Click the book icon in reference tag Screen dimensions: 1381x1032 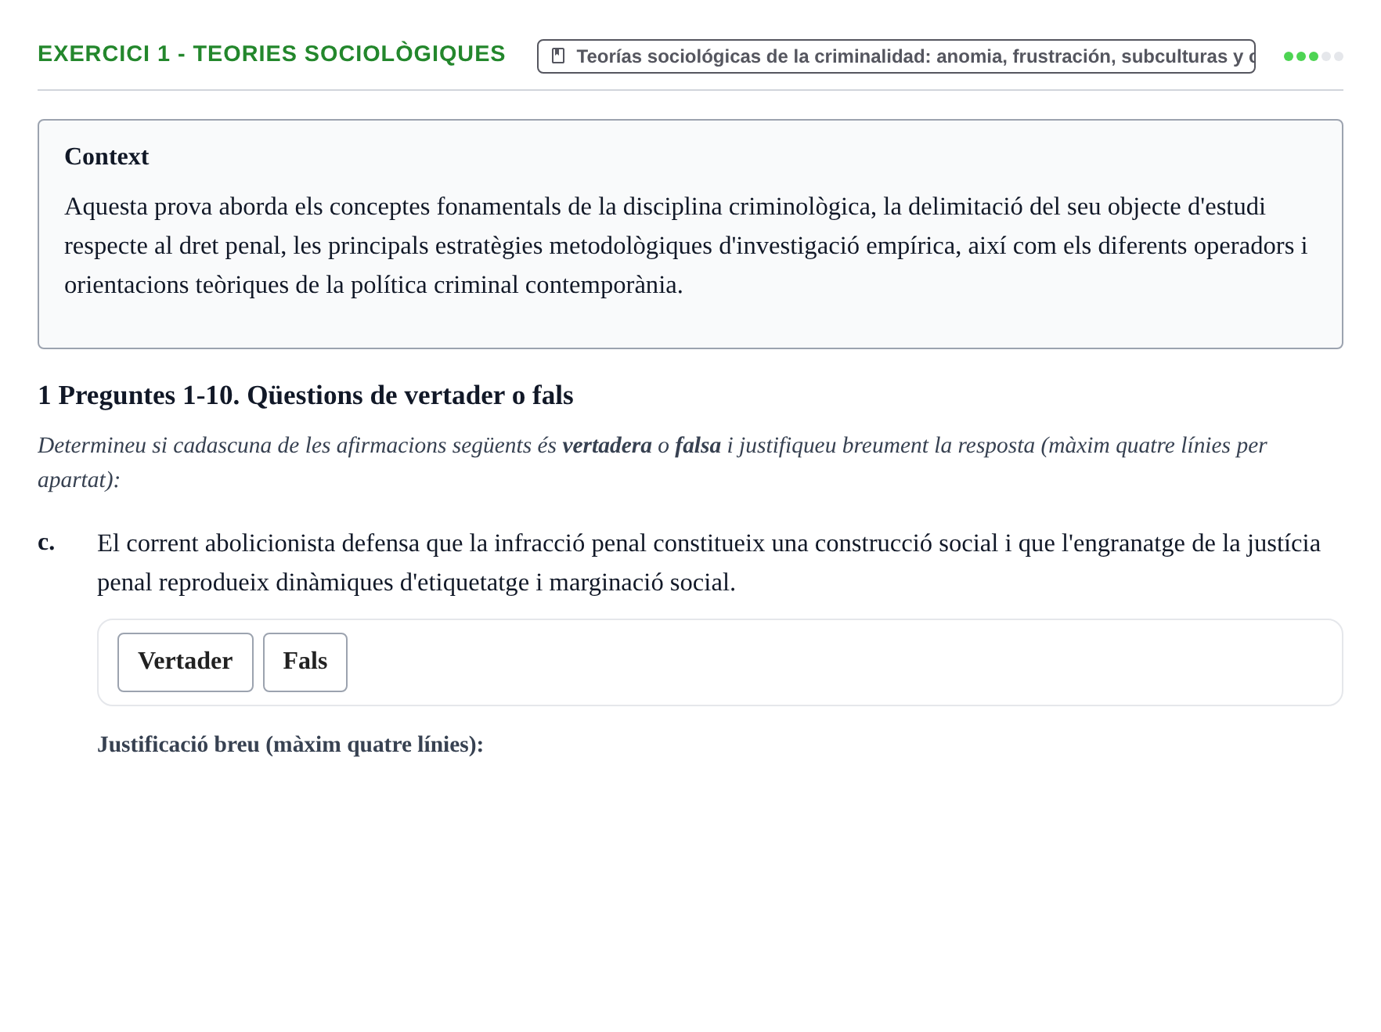tap(558, 56)
